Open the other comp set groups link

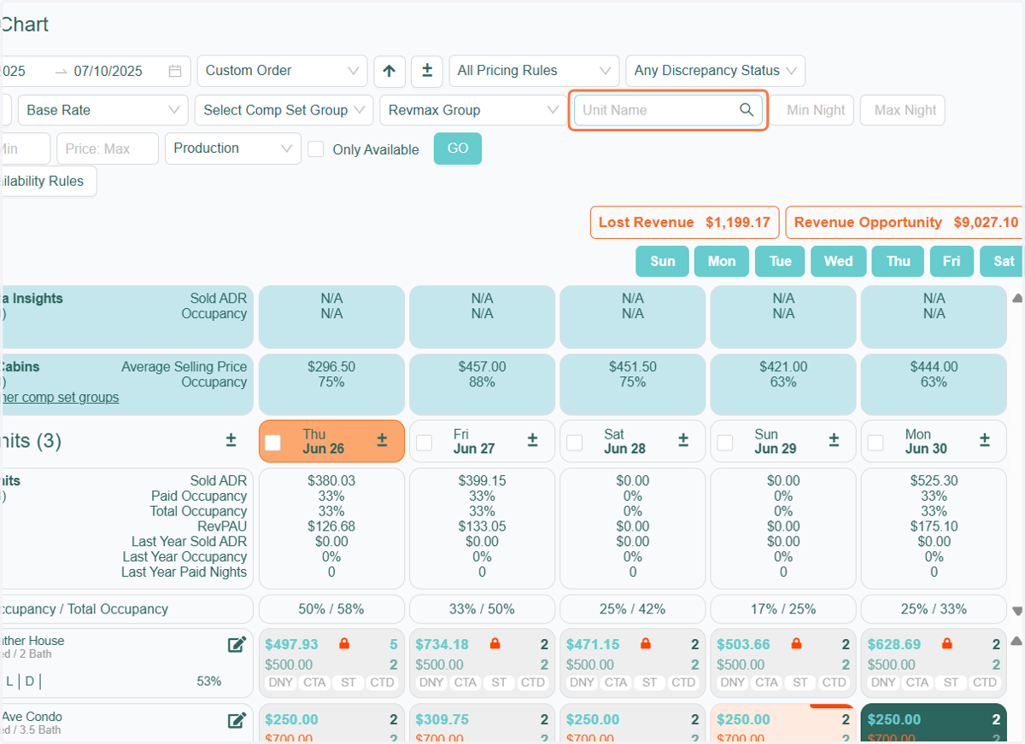(x=60, y=398)
